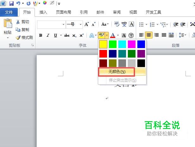Viewport: 195px width, 147px height.
Task: Click the Distributed alignment icon
Action: [x=171, y=35]
